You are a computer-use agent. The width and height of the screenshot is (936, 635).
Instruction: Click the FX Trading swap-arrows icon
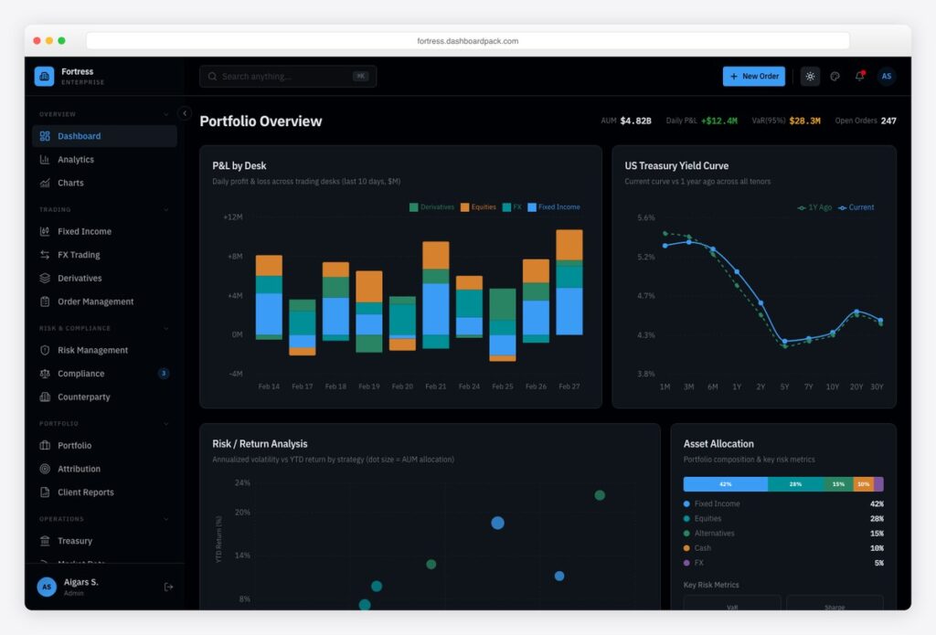(x=45, y=255)
